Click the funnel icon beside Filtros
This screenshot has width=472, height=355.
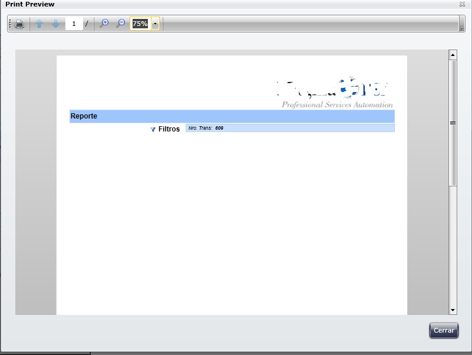[153, 129]
